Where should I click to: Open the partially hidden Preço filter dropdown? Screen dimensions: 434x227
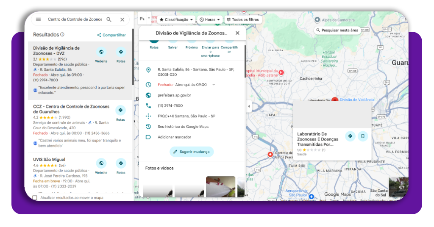[x=145, y=19]
